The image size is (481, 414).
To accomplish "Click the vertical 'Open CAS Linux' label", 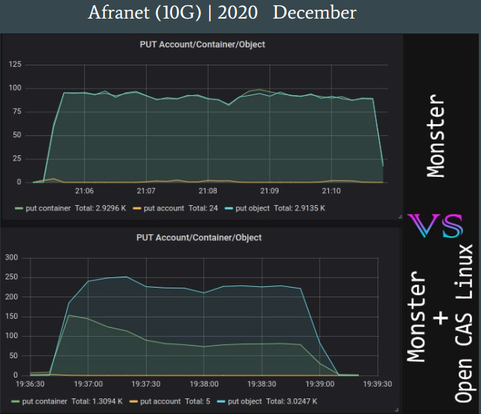I will (x=464, y=323).
